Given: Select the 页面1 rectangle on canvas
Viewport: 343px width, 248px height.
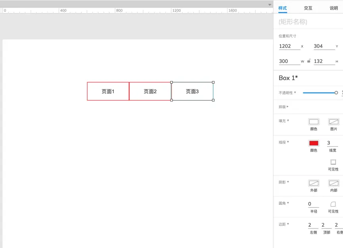Looking at the screenshot, I should (x=108, y=91).
